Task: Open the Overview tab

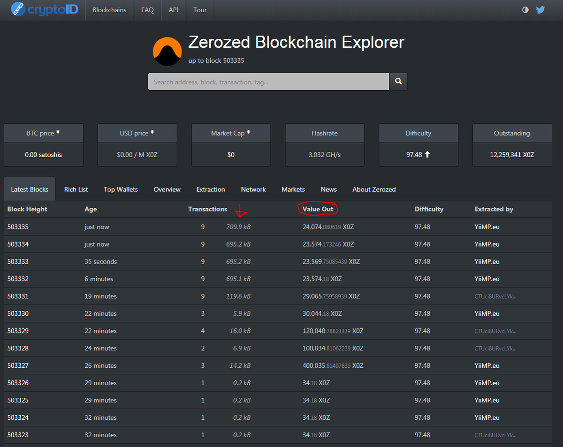Action: [167, 189]
